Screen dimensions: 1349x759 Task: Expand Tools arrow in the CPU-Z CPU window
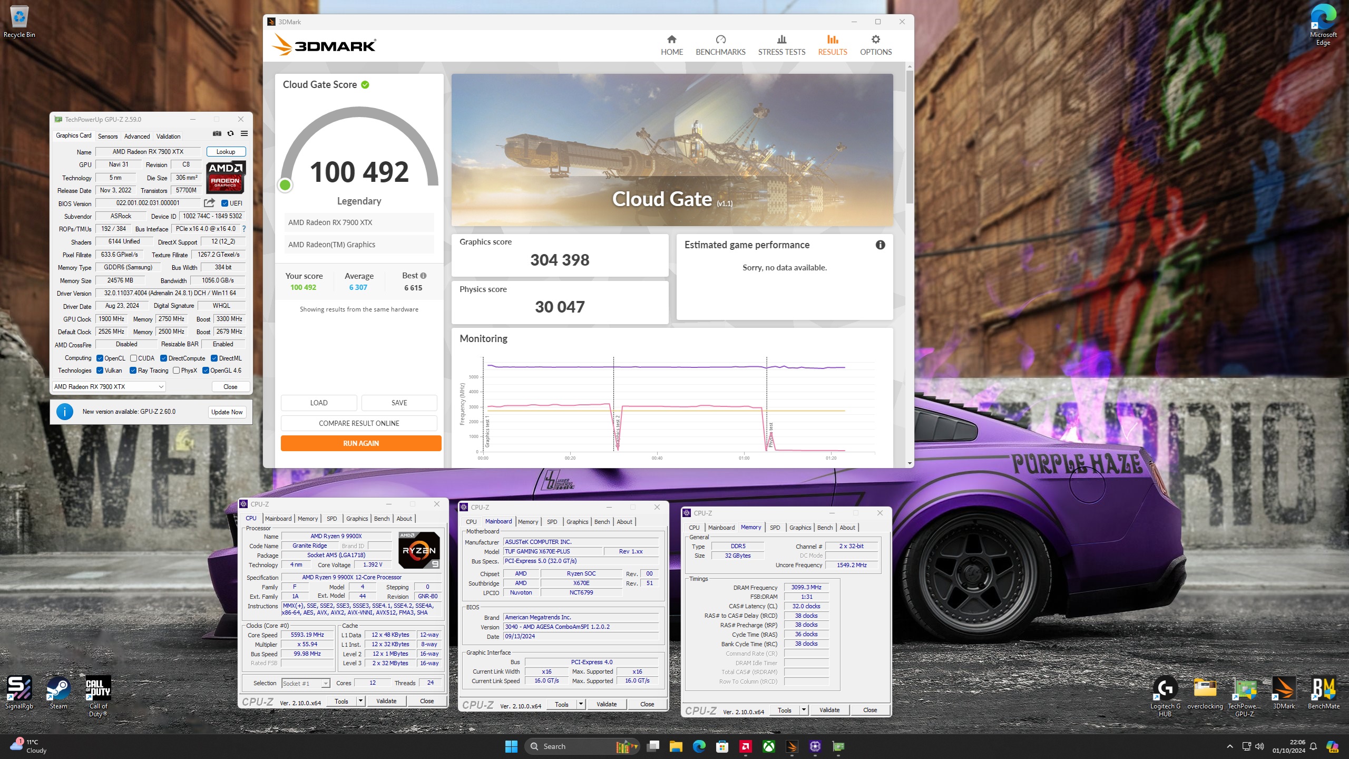[360, 701]
